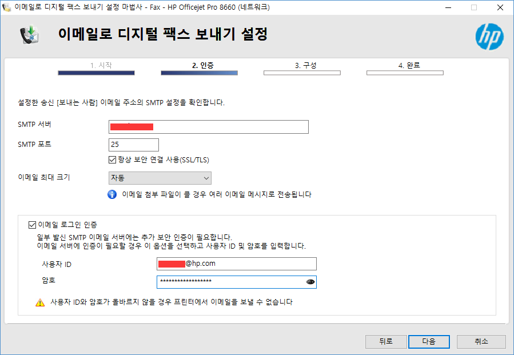Open the 이메일 최대 크기 dropdown
This screenshot has width=514, height=355.
(160, 178)
